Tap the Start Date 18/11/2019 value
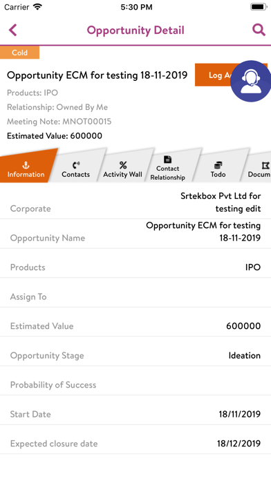The width and height of the screenshot is (271, 481). point(240,414)
